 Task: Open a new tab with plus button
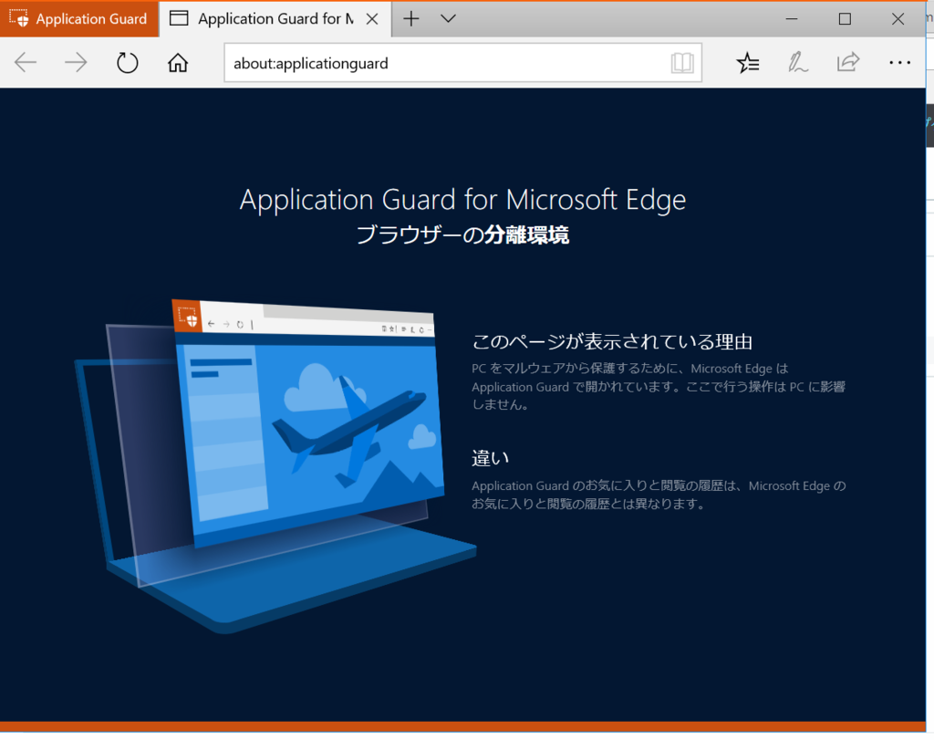pyautogui.click(x=411, y=19)
